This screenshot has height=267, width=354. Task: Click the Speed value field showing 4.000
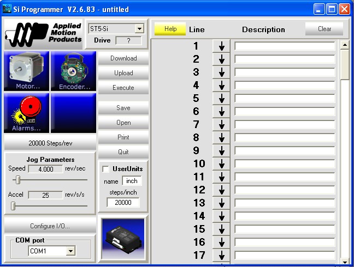tap(45, 169)
